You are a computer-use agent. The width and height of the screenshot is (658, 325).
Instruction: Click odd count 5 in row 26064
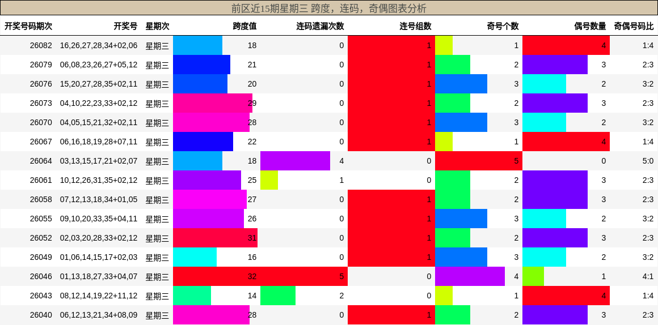click(x=516, y=161)
